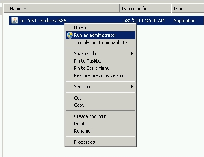Select Pin to Taskbar
The width and height of the screenshot is (204, 157).
pos(100,61)
